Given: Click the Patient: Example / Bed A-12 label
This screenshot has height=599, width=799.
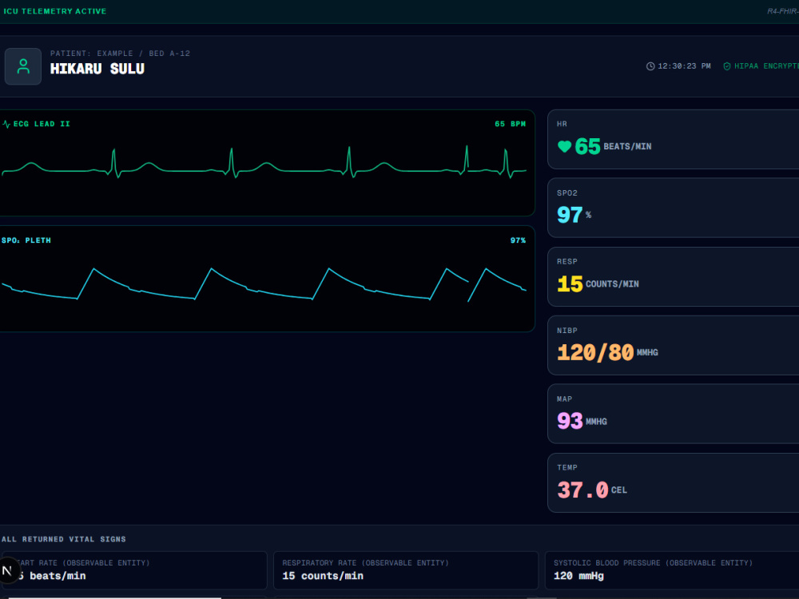Looking at the screenshot, I should point(120,53).
